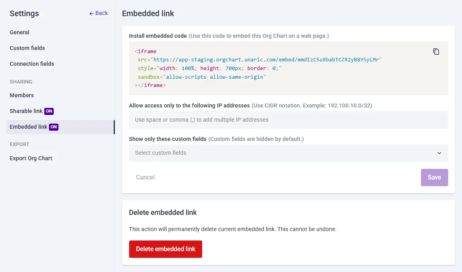Open Export Org Chart page

(x=31, y=158)
